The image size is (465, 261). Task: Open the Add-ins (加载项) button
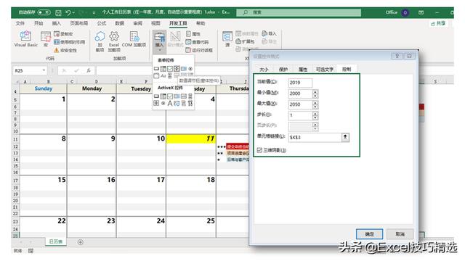[x=100, y=41]
